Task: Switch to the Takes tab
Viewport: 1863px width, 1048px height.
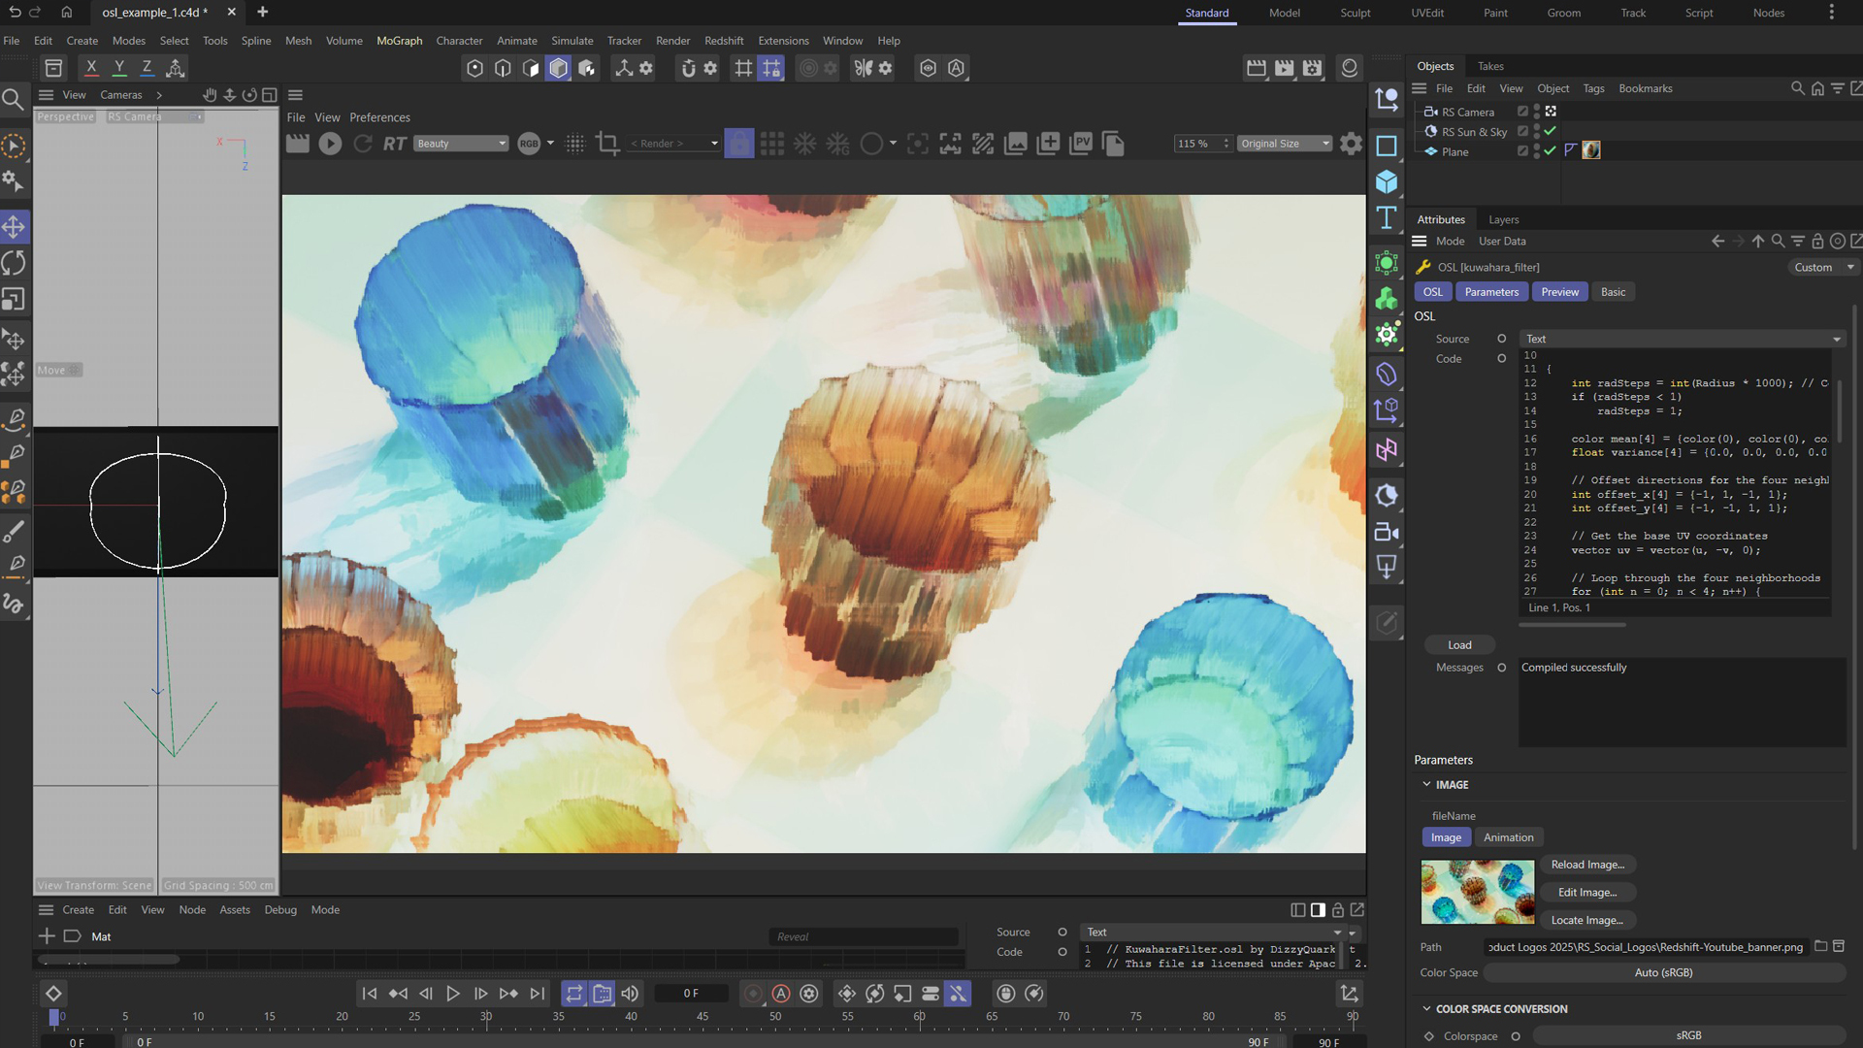Action: pyautogui.click(x=1490, y=66)
